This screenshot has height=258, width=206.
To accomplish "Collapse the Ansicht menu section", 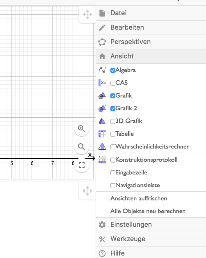I will click(151, 56).
